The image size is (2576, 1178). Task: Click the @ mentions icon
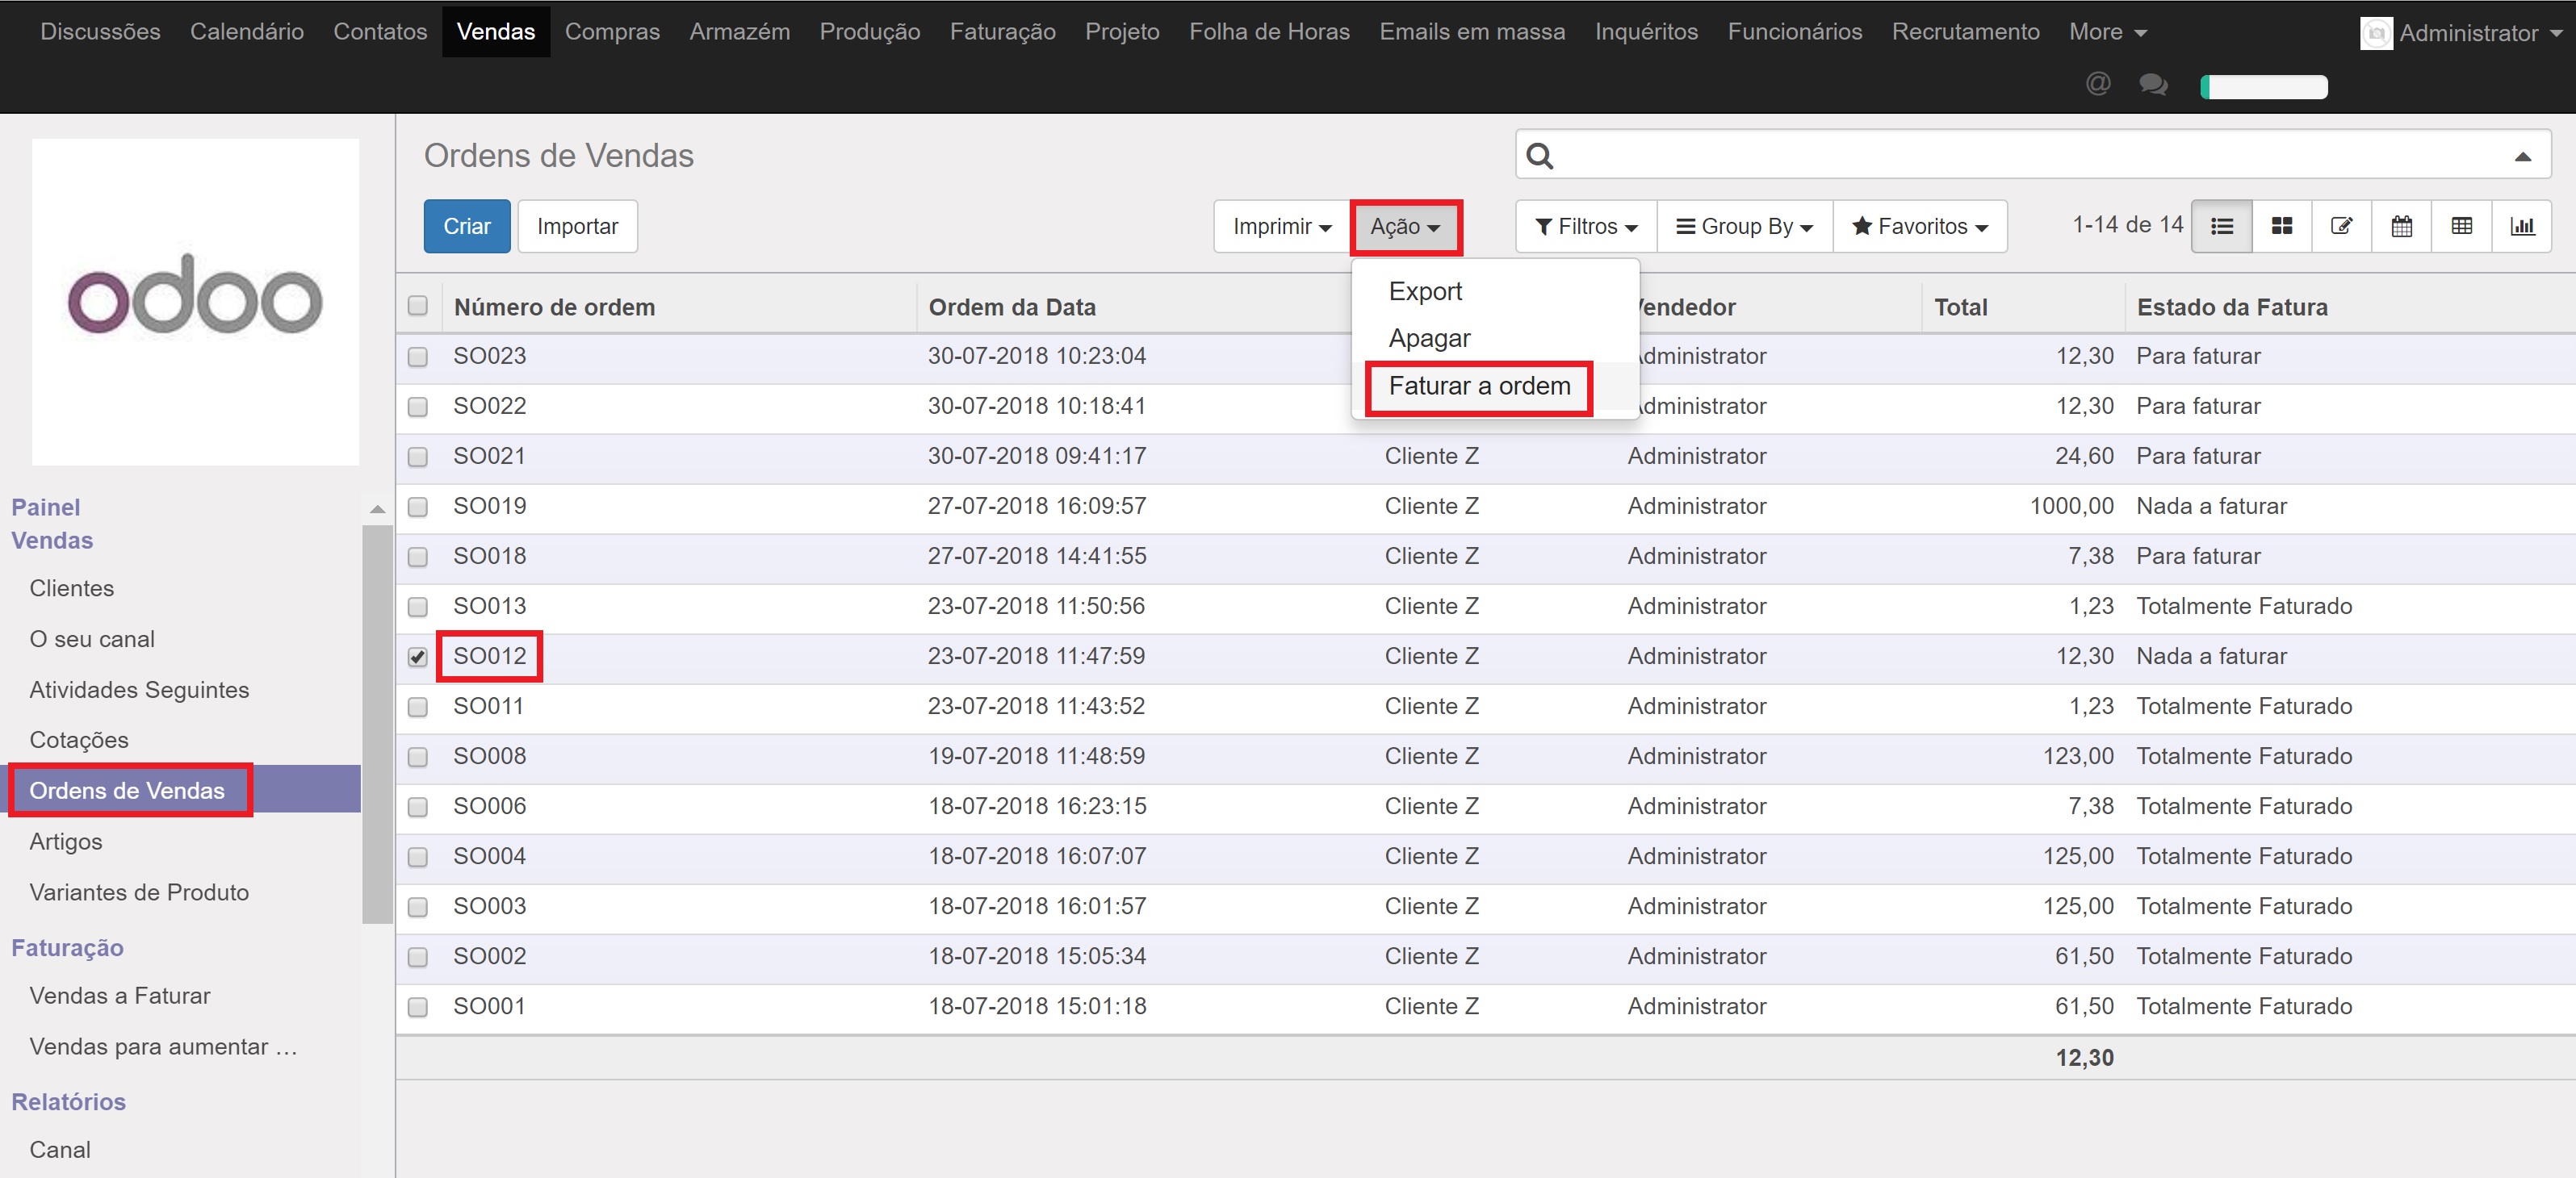click(2098, 84)
